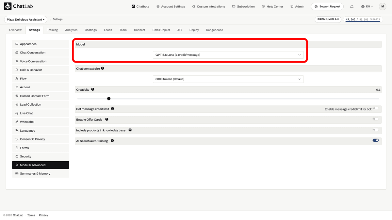Go to the Chatlogs tab
This screenshot has height=220, width=392.
pos(91,30)
